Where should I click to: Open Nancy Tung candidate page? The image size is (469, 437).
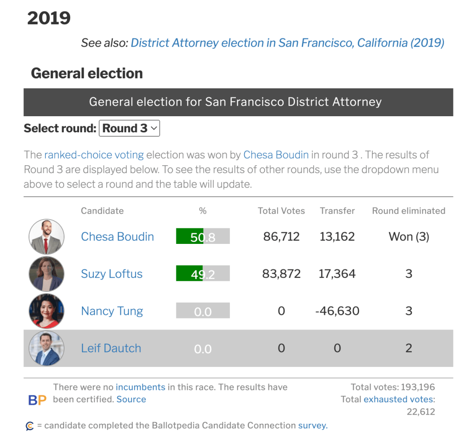[x=112, y=311]
